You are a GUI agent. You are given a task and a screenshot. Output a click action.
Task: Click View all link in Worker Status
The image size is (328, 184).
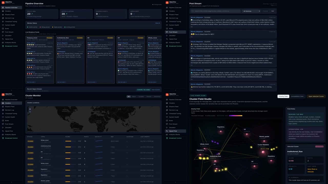[x=157, y=23]
